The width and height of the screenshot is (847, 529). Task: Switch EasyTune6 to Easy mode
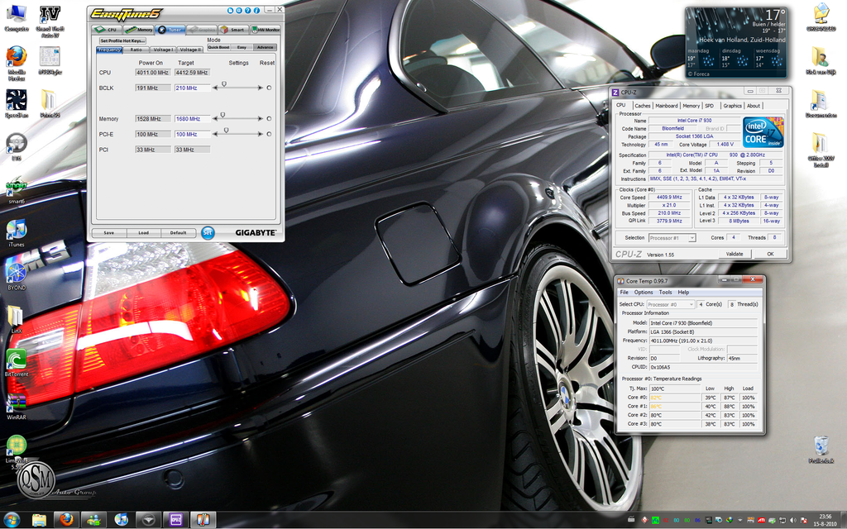[x=240, y=47]
